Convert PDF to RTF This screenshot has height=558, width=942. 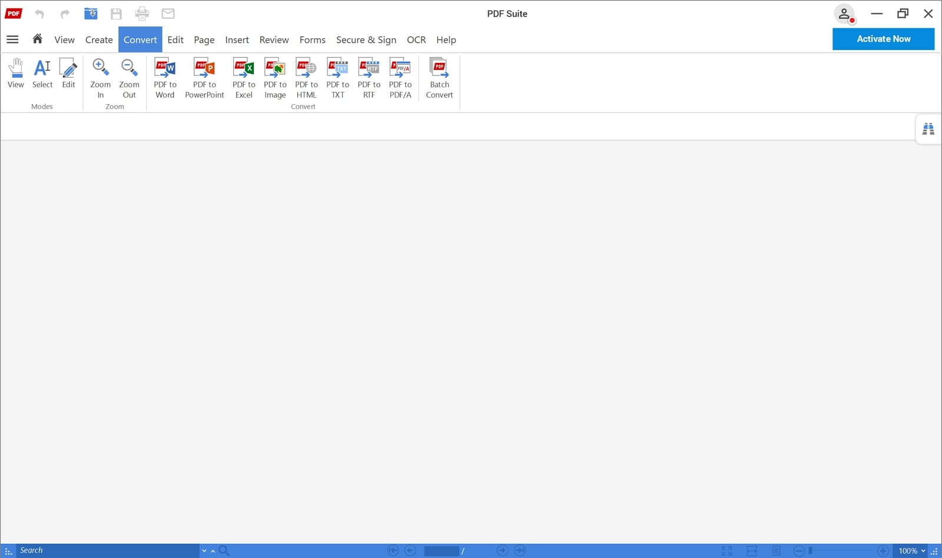point(369,78)
